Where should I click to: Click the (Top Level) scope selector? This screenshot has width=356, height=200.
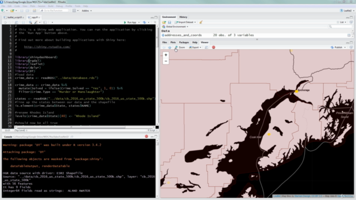tap(21, 131)
